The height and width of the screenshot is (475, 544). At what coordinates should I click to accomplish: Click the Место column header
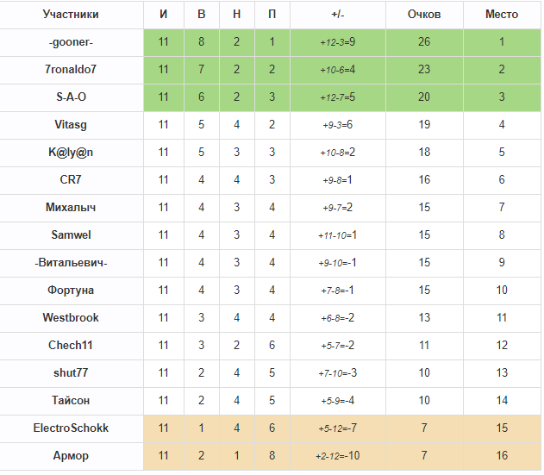(x=502, y=15)
